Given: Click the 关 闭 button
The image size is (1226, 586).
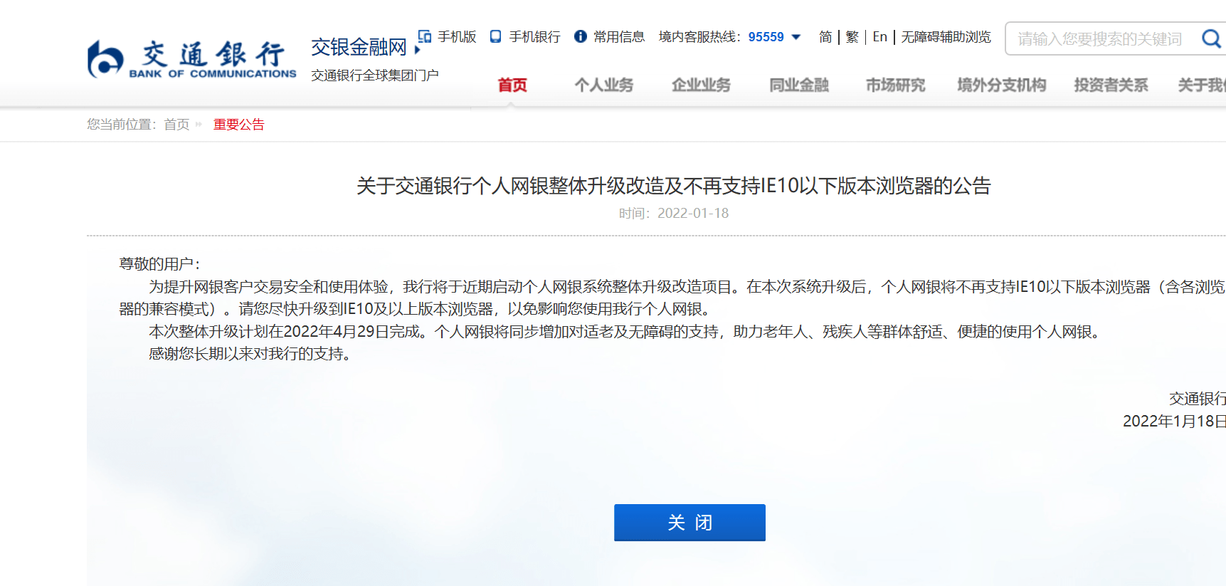Looking at the screenshot, I should 689,523.
